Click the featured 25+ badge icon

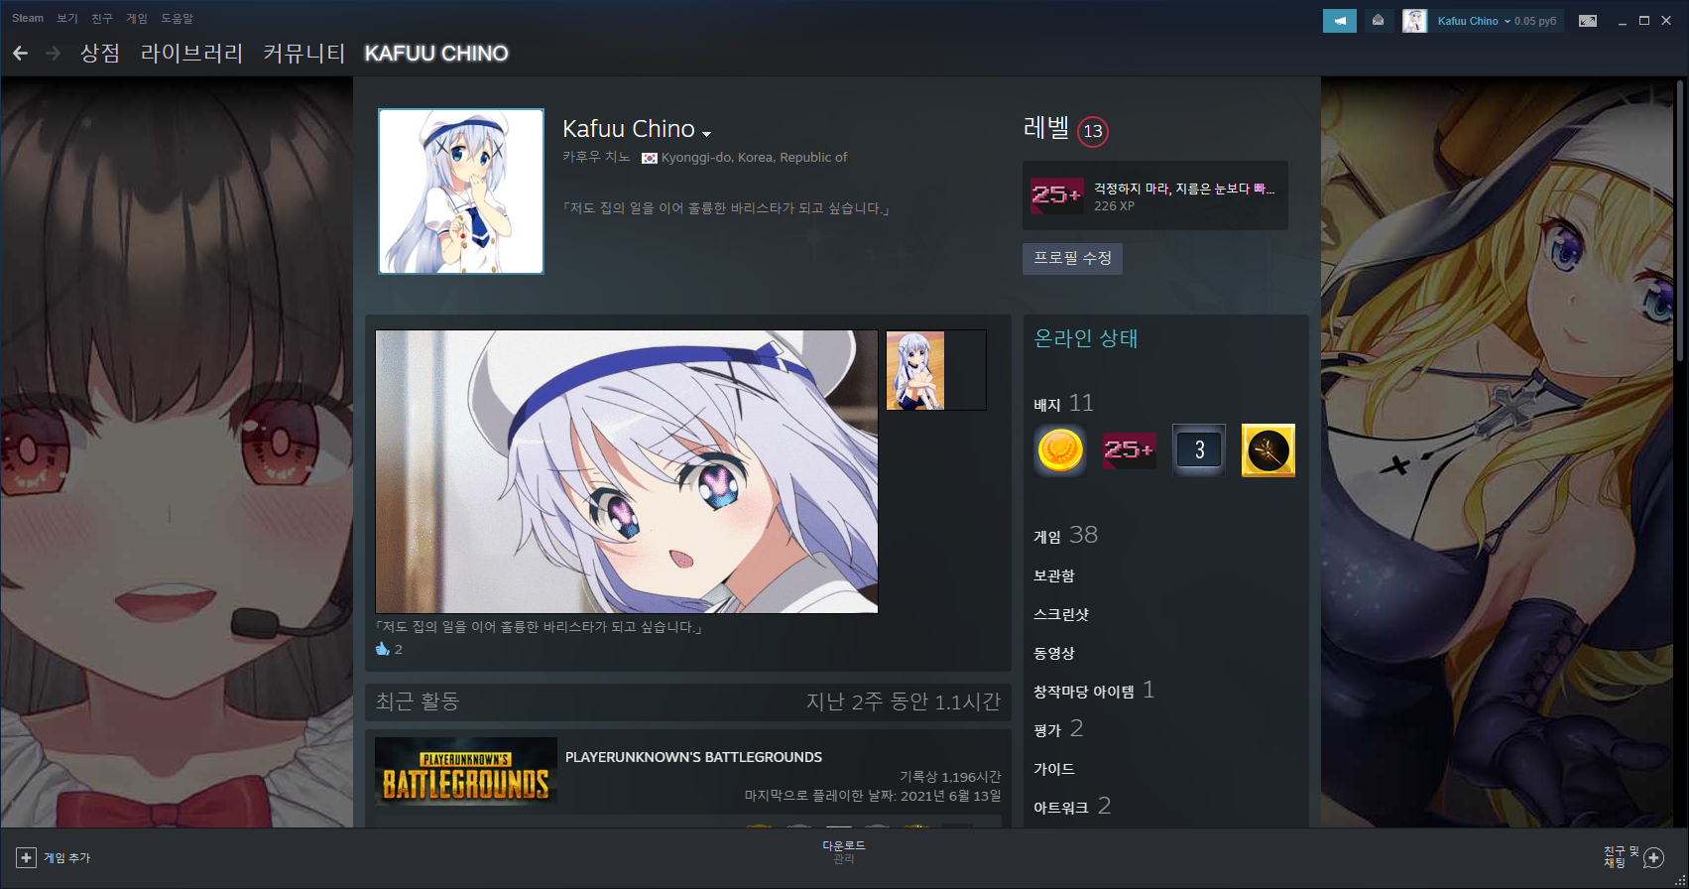pyautogui.click(x=1057, y=195)
